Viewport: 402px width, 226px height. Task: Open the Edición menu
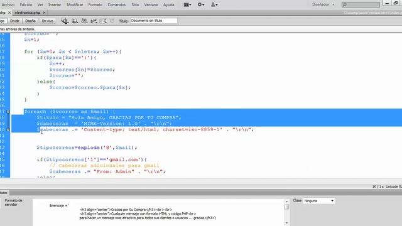(x=26, y=4)
